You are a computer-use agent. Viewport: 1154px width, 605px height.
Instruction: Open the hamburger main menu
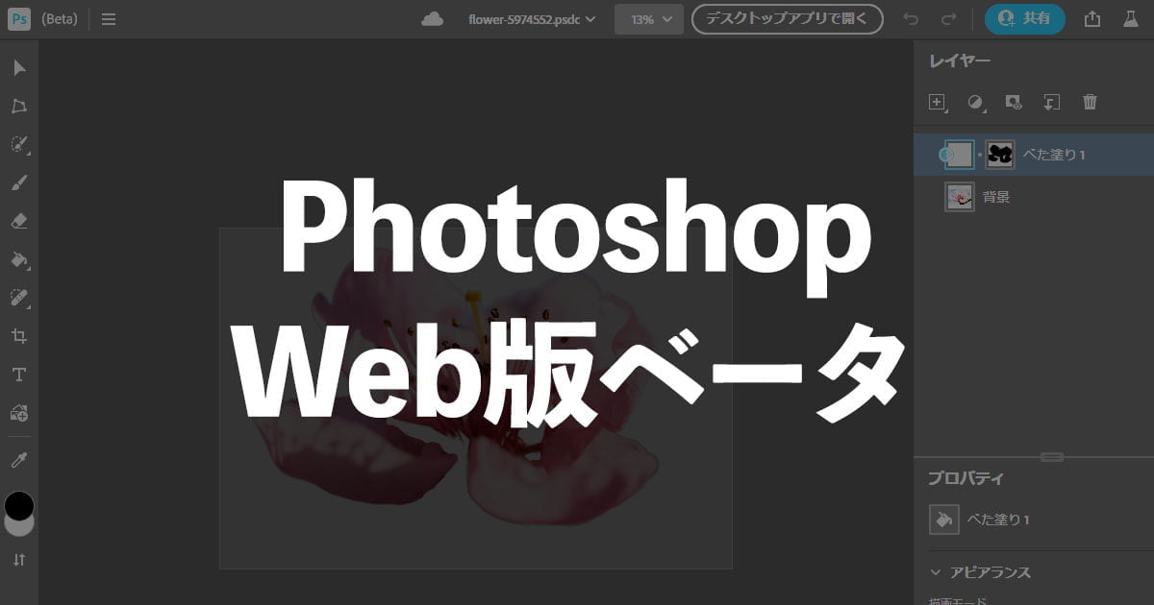click(x=109, y=19)
